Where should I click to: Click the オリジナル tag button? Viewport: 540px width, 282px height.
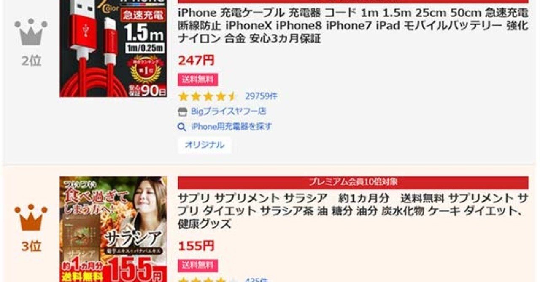pos(205,145)
